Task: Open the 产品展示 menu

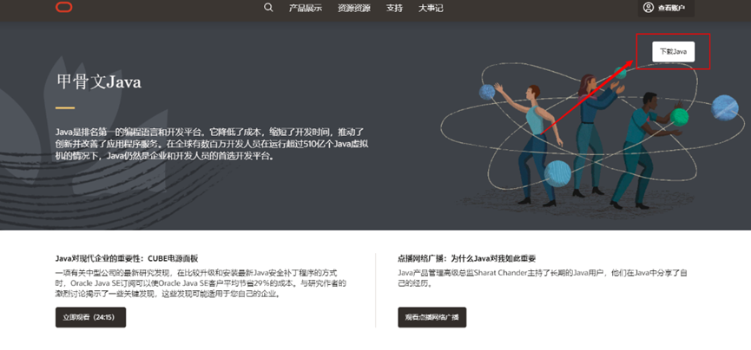Action: 305,8
